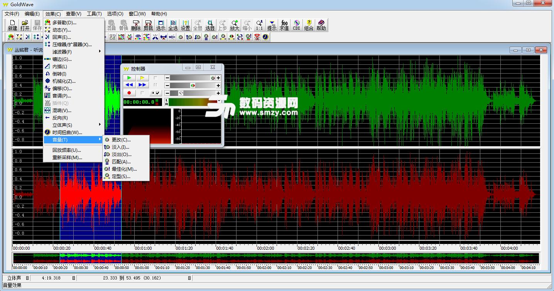554x291 pixels.
Task: Click the 剪裁 (Trim) toolbar icon
Action: click(x=148, y=25)
